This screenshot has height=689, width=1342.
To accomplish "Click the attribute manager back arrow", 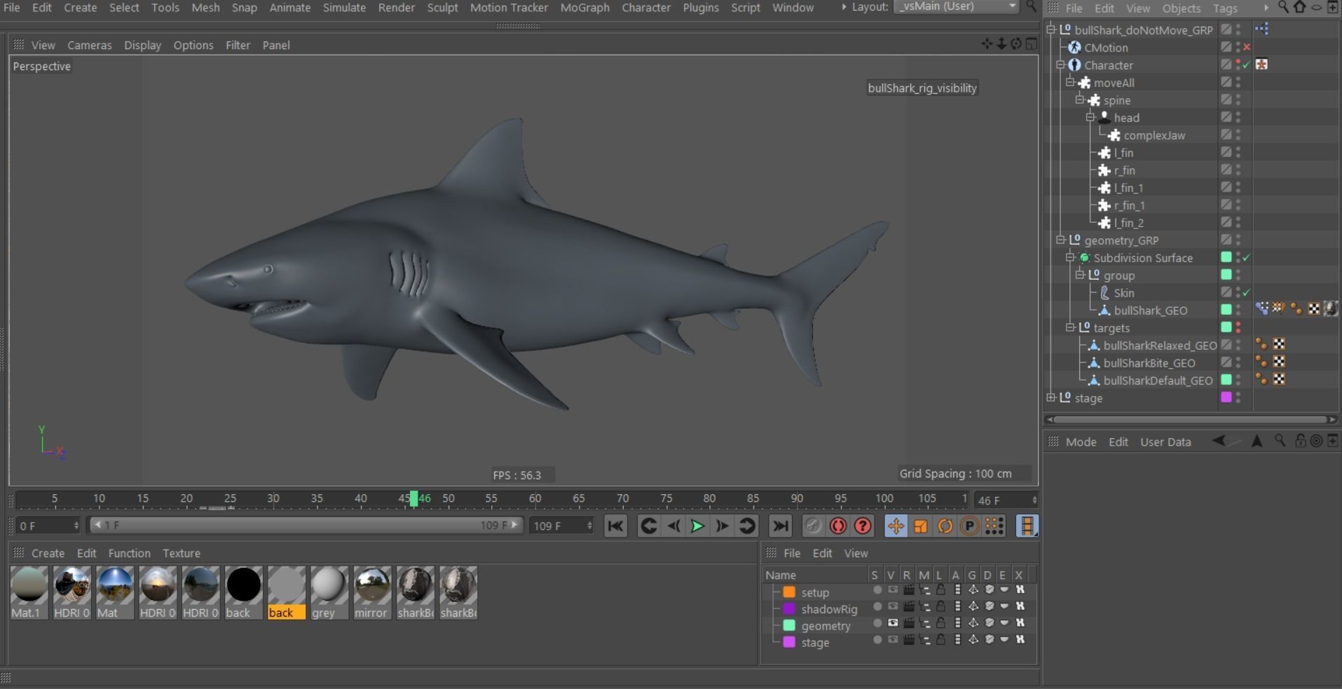I will click(x=1220, y=441).
